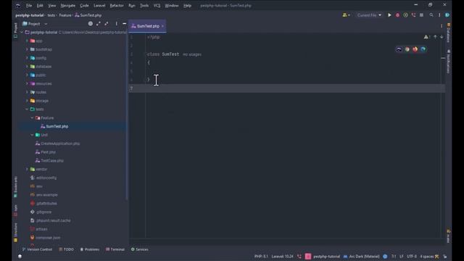Open the Terminal tool window
Image resolution: width=464 pixels, height=261 pixels.
coord(115,249)
